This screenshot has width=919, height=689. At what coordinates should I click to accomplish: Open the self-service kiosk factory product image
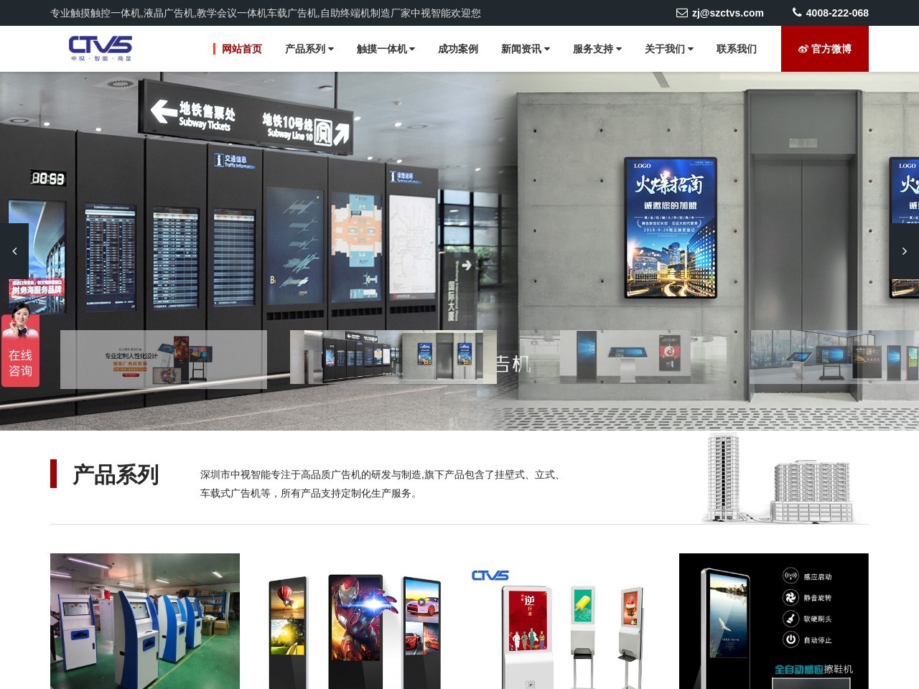coord(145,621)
